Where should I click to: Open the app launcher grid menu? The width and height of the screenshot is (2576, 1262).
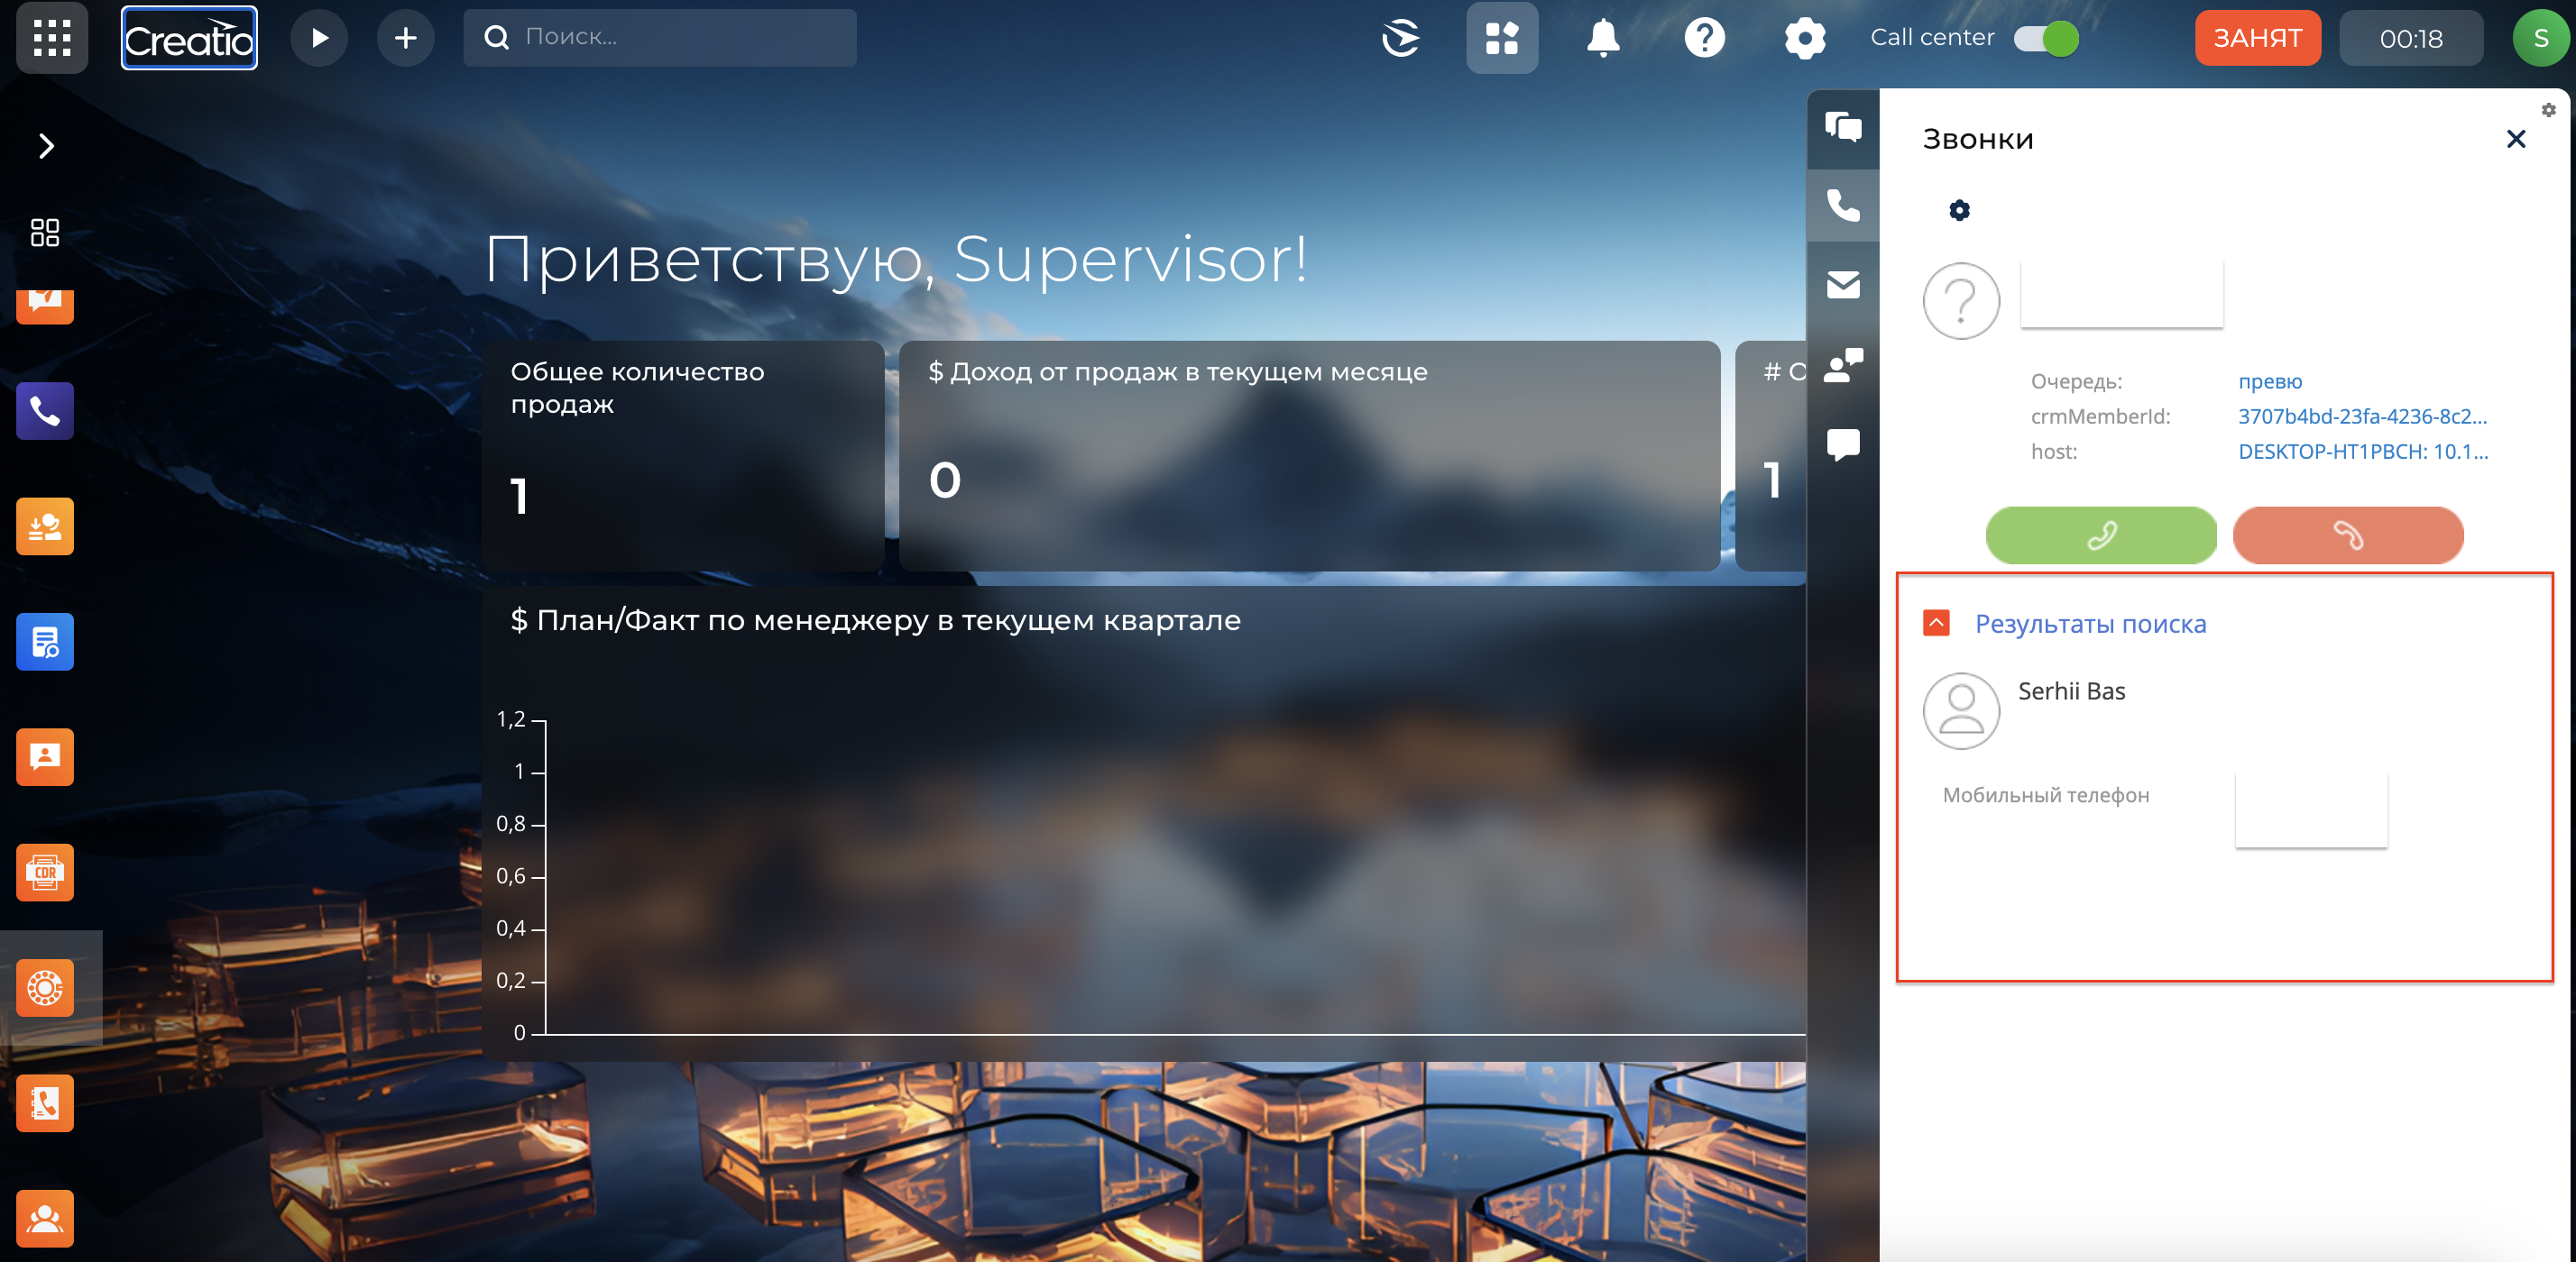pyautogui.click(x=52, y=38)
